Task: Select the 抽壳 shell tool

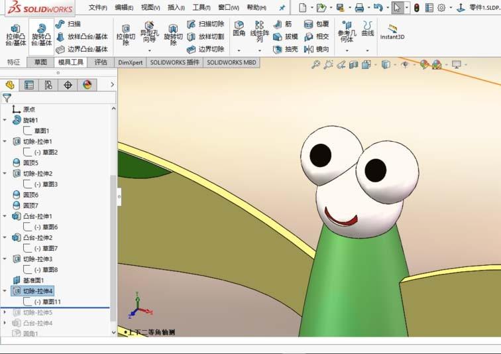Action: coord(286,49)
